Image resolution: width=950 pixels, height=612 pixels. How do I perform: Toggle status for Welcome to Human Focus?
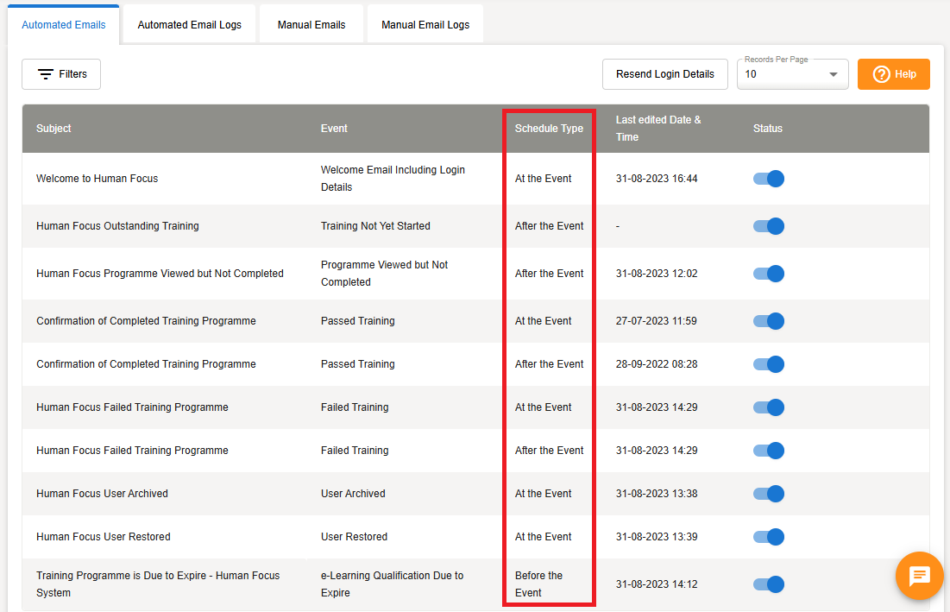(768, 179)
